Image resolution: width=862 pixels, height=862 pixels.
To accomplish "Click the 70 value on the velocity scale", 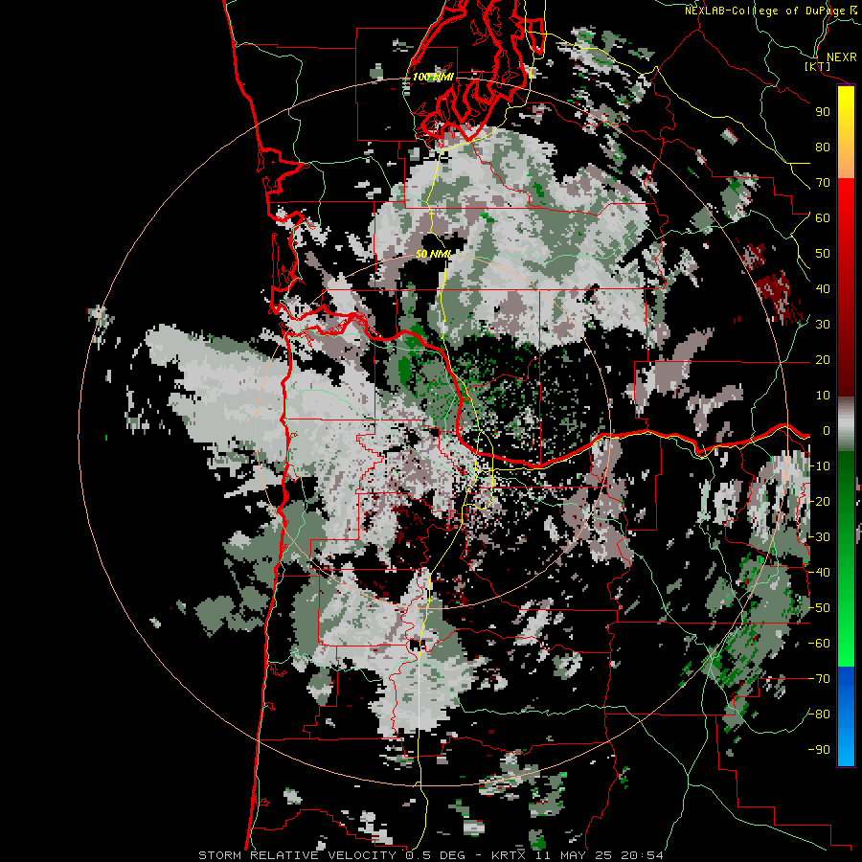I will 823,183.
